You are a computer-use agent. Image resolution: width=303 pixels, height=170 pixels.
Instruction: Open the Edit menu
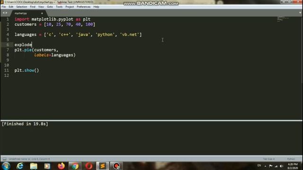[11, 7]
